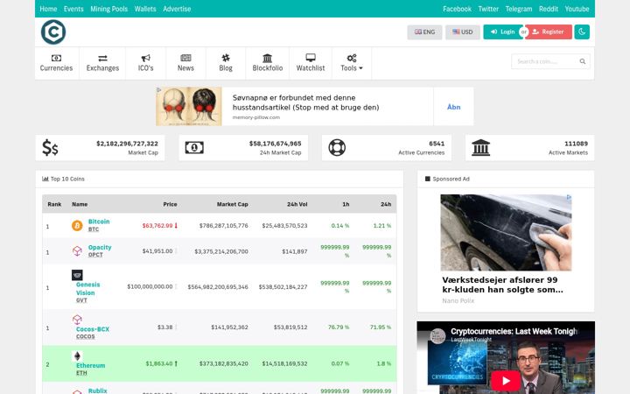Screen dimensions: 630x394
Task: Open the Exchanges section
Action: (102, 63)
